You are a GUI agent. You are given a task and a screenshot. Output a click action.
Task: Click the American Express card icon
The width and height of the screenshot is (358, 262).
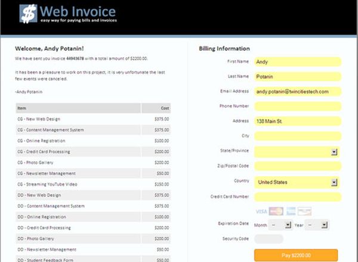click(291, 211)
